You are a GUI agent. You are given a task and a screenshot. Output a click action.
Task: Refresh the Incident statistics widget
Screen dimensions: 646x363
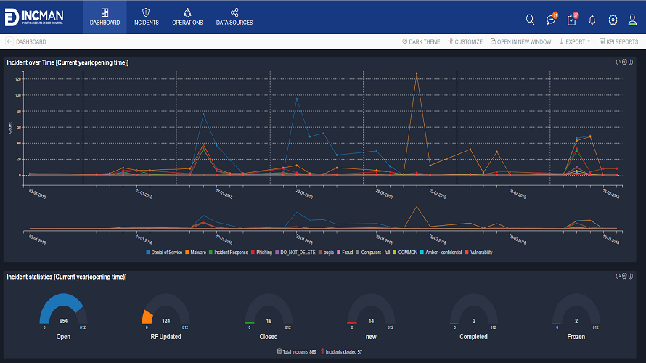point(618,277)
